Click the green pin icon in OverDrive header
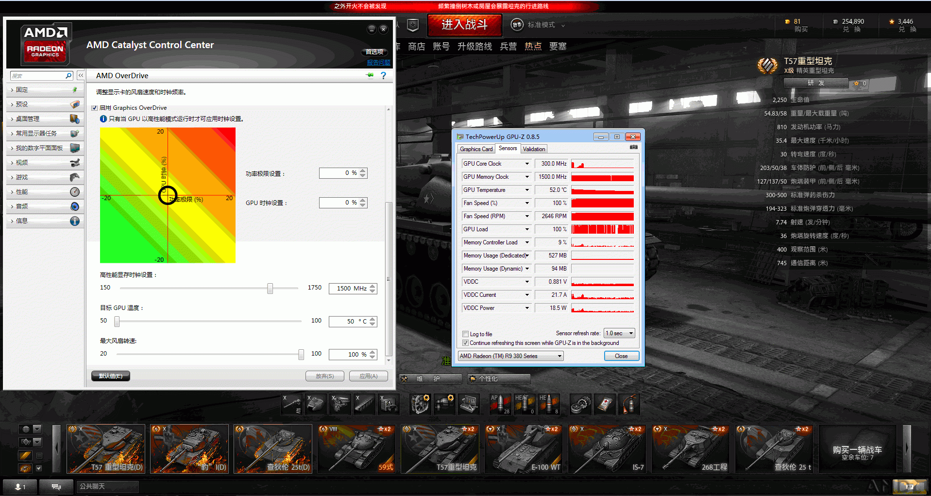The height and width of the screenshot is (496, 931). (370, 75)
